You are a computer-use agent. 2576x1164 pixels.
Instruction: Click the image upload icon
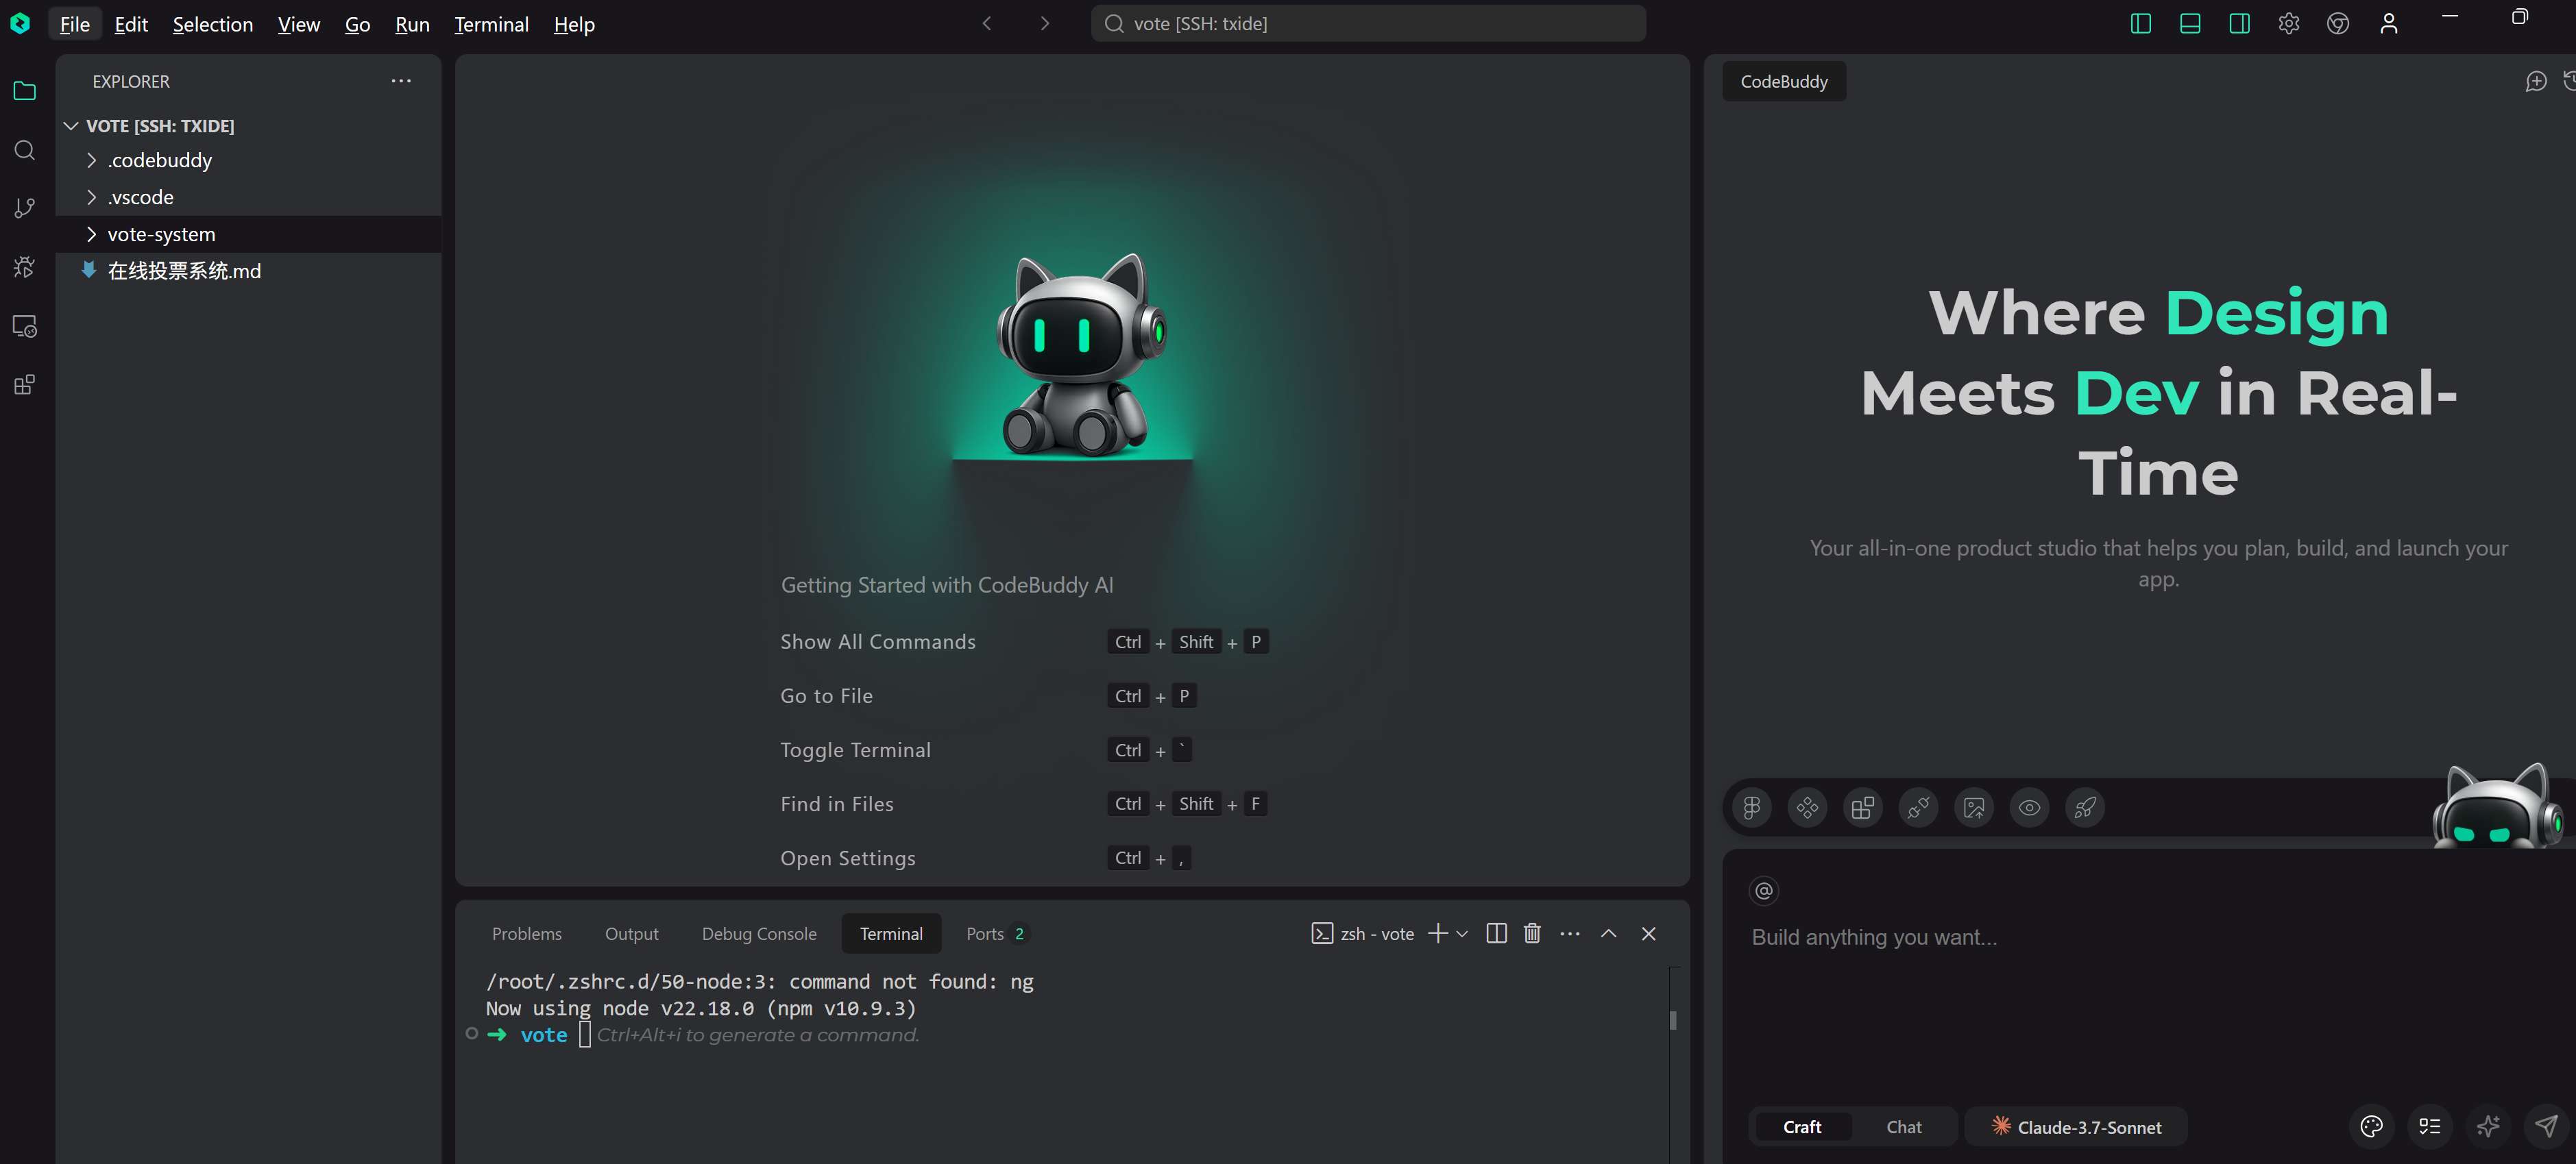pos(1974,807)
